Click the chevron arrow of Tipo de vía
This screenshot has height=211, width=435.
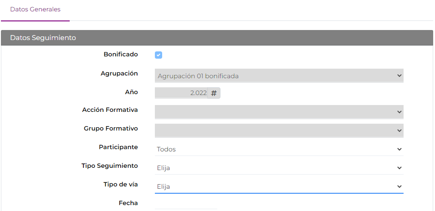[399, 186]
